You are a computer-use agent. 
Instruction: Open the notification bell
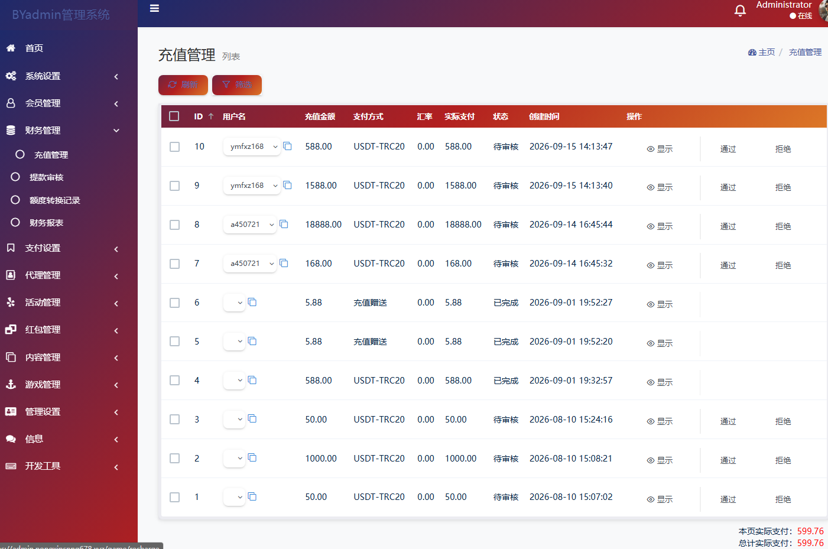(740, 11)
